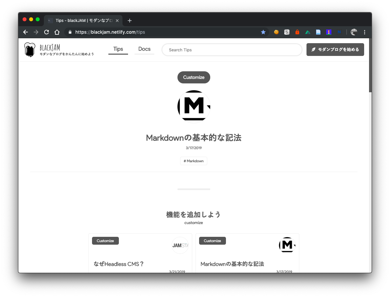Open the Lighthouse extension

click(x=329, y=32)
